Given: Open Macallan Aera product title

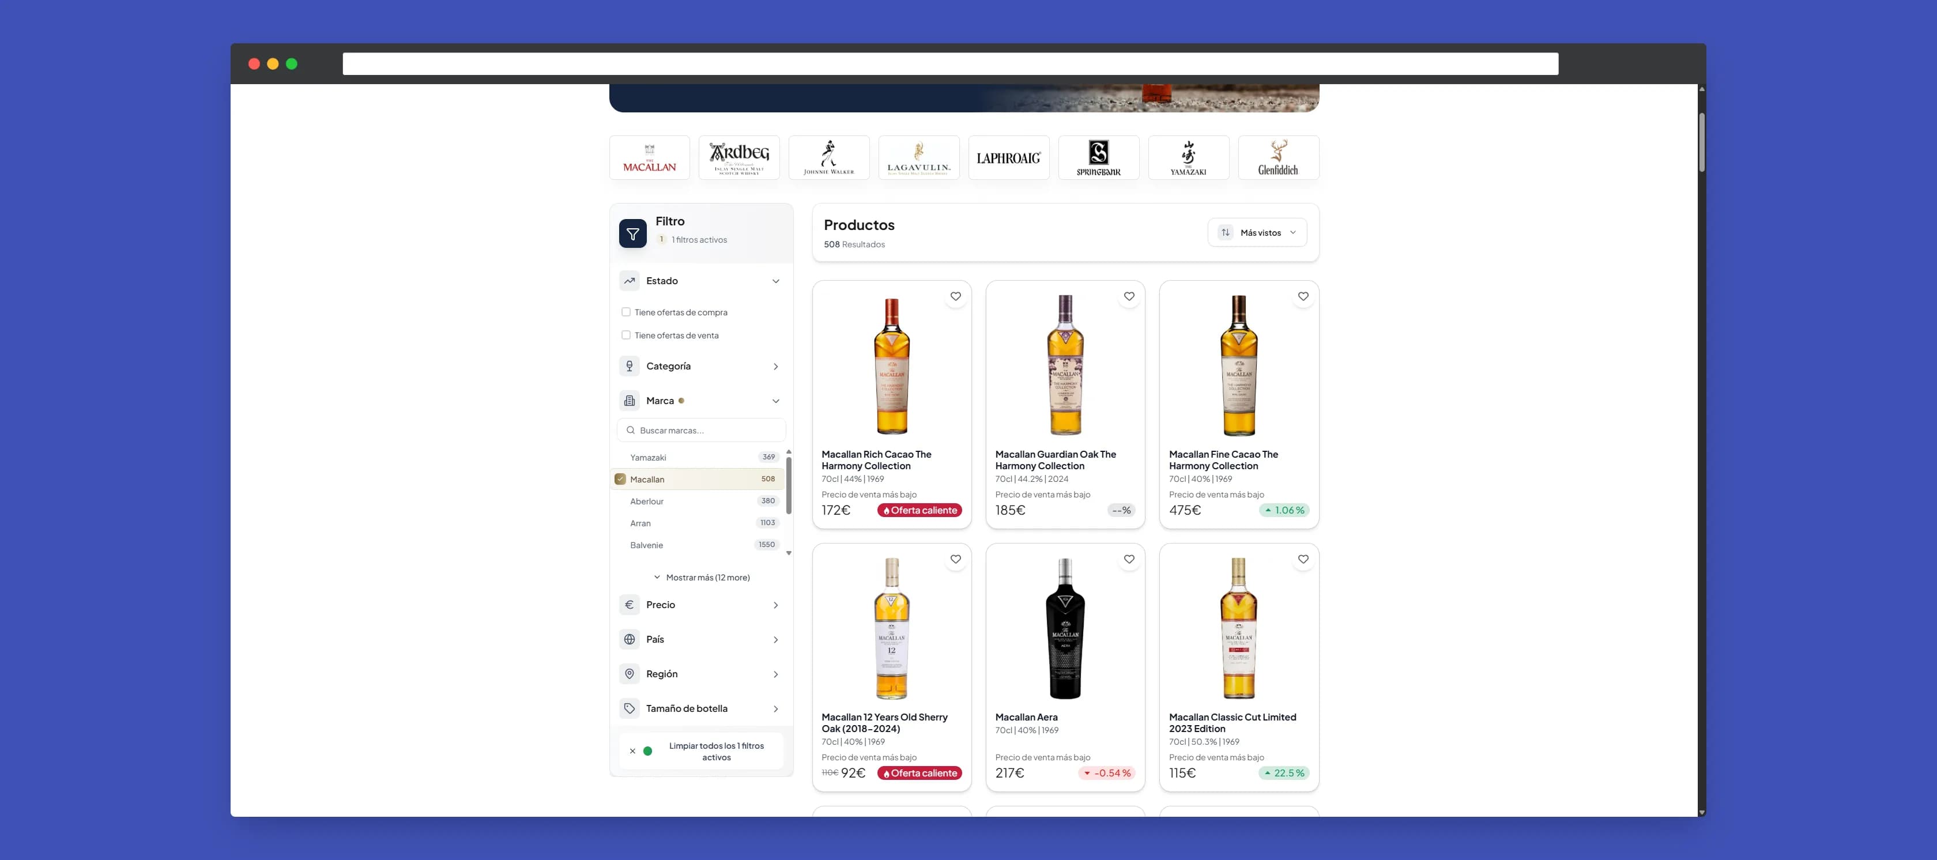Looking at the screenshot, I should [x=1026, y=717].
